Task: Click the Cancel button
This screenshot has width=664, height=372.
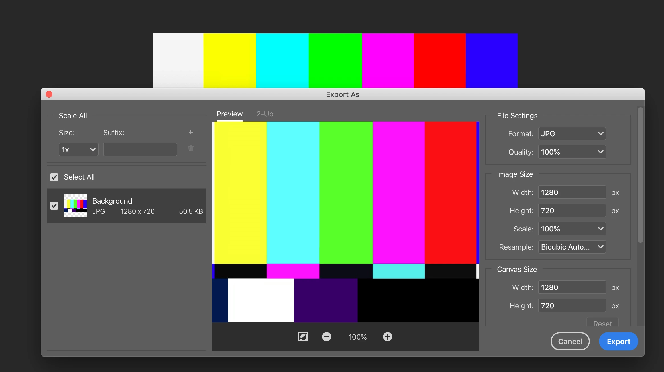Action: (570, 341)
